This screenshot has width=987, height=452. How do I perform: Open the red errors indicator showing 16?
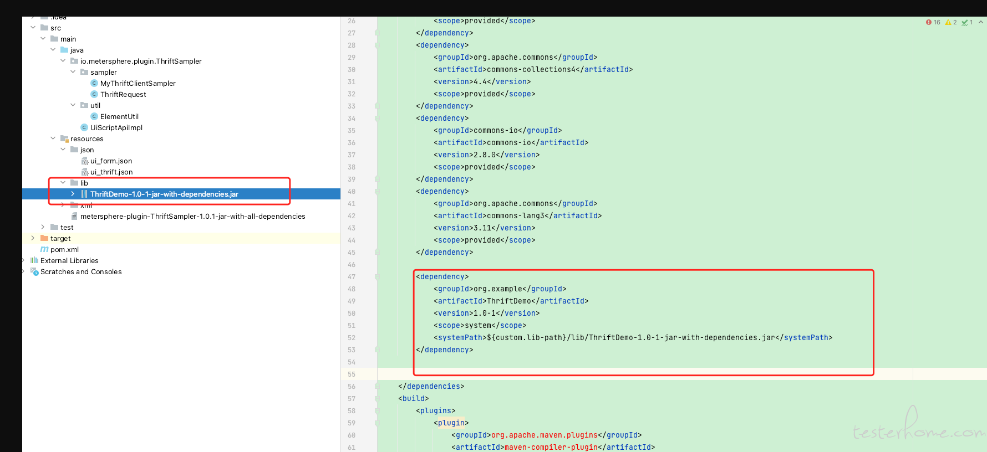tap(933, 22)
